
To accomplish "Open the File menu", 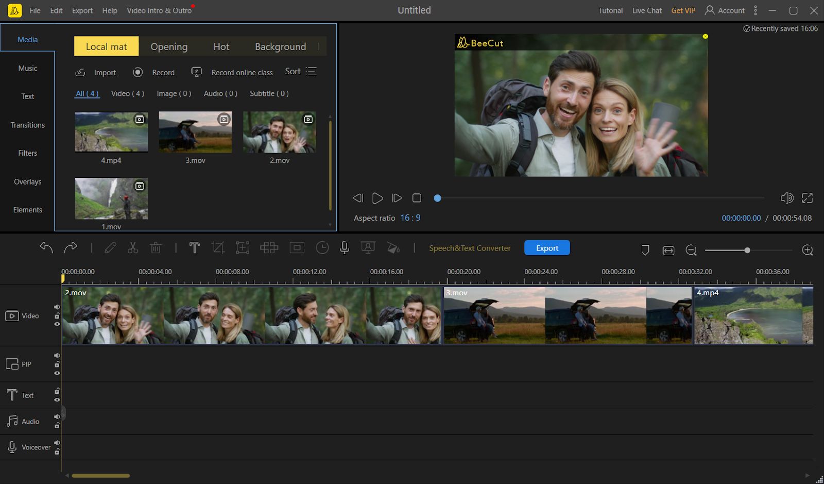I will [x=35, y=10].
